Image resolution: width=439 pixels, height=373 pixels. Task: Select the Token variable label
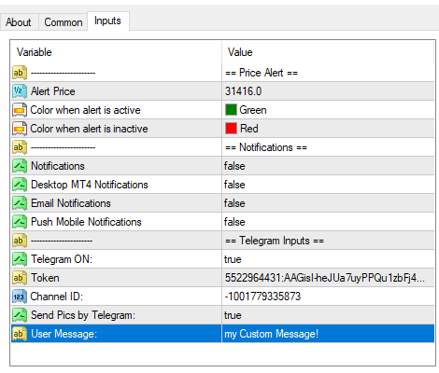45,278
